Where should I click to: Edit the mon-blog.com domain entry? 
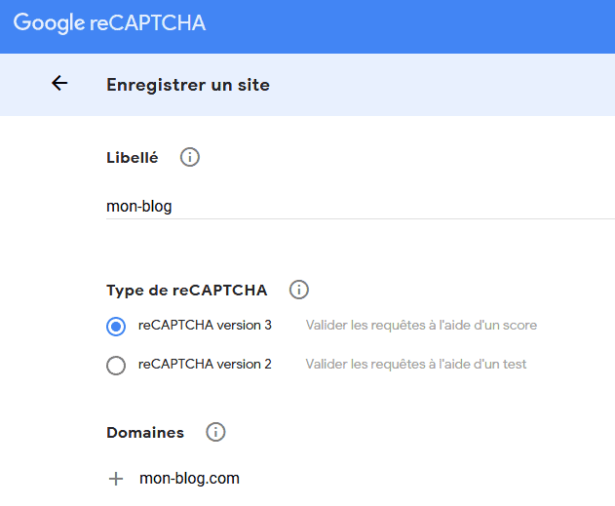(x=189, y=479)
